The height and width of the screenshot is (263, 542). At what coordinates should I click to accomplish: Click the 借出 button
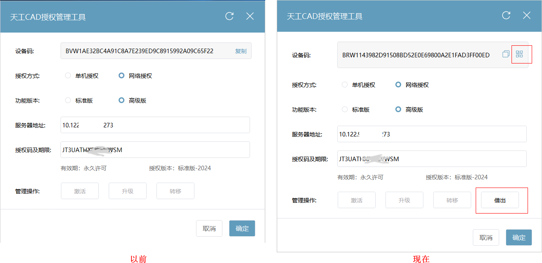tap(500, 200)
